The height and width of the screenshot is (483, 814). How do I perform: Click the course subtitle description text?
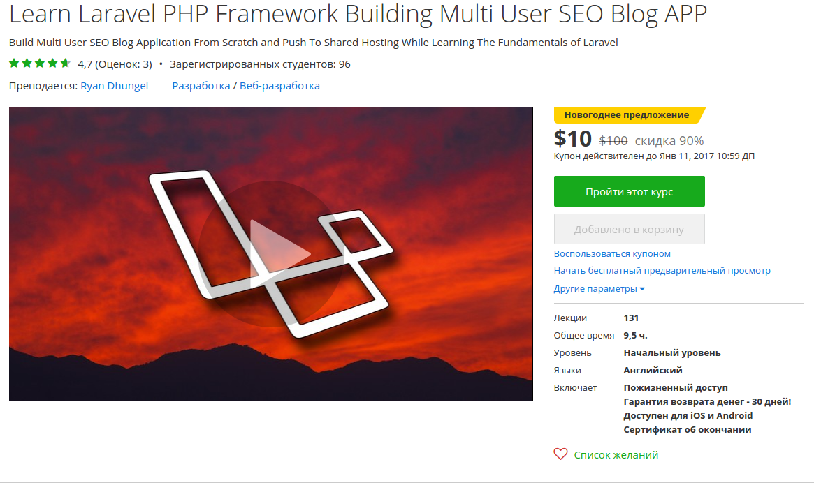click(313, 43)
